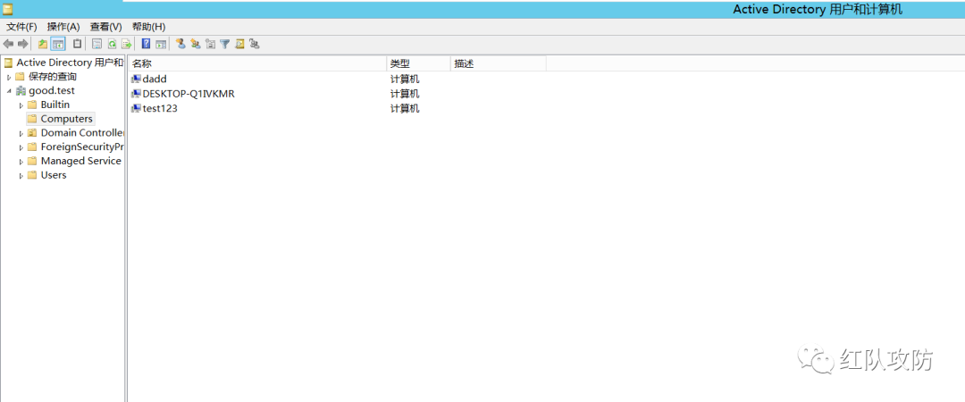Expand the Builtin node arrow
Viewport: 965px width, 402px height.
[21, 105]
